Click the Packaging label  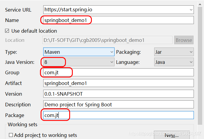[x=129, y=52]
